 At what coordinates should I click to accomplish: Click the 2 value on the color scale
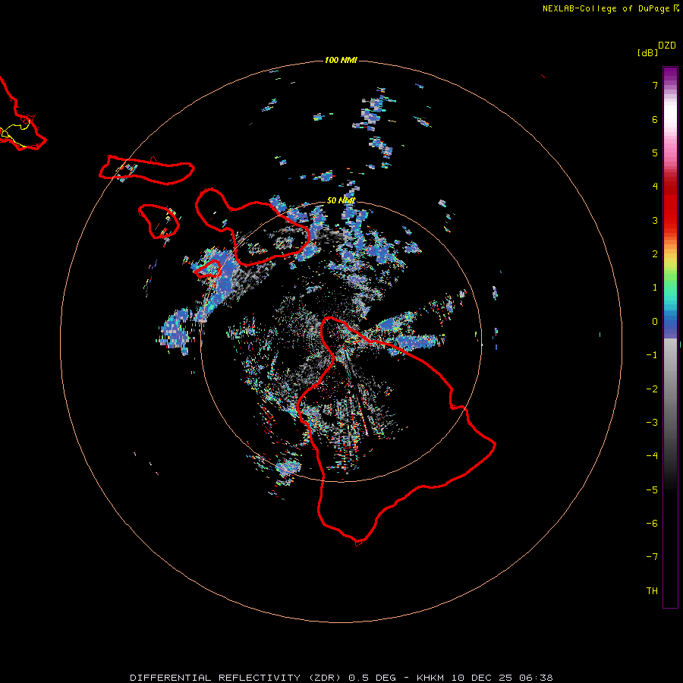point(655,254)
